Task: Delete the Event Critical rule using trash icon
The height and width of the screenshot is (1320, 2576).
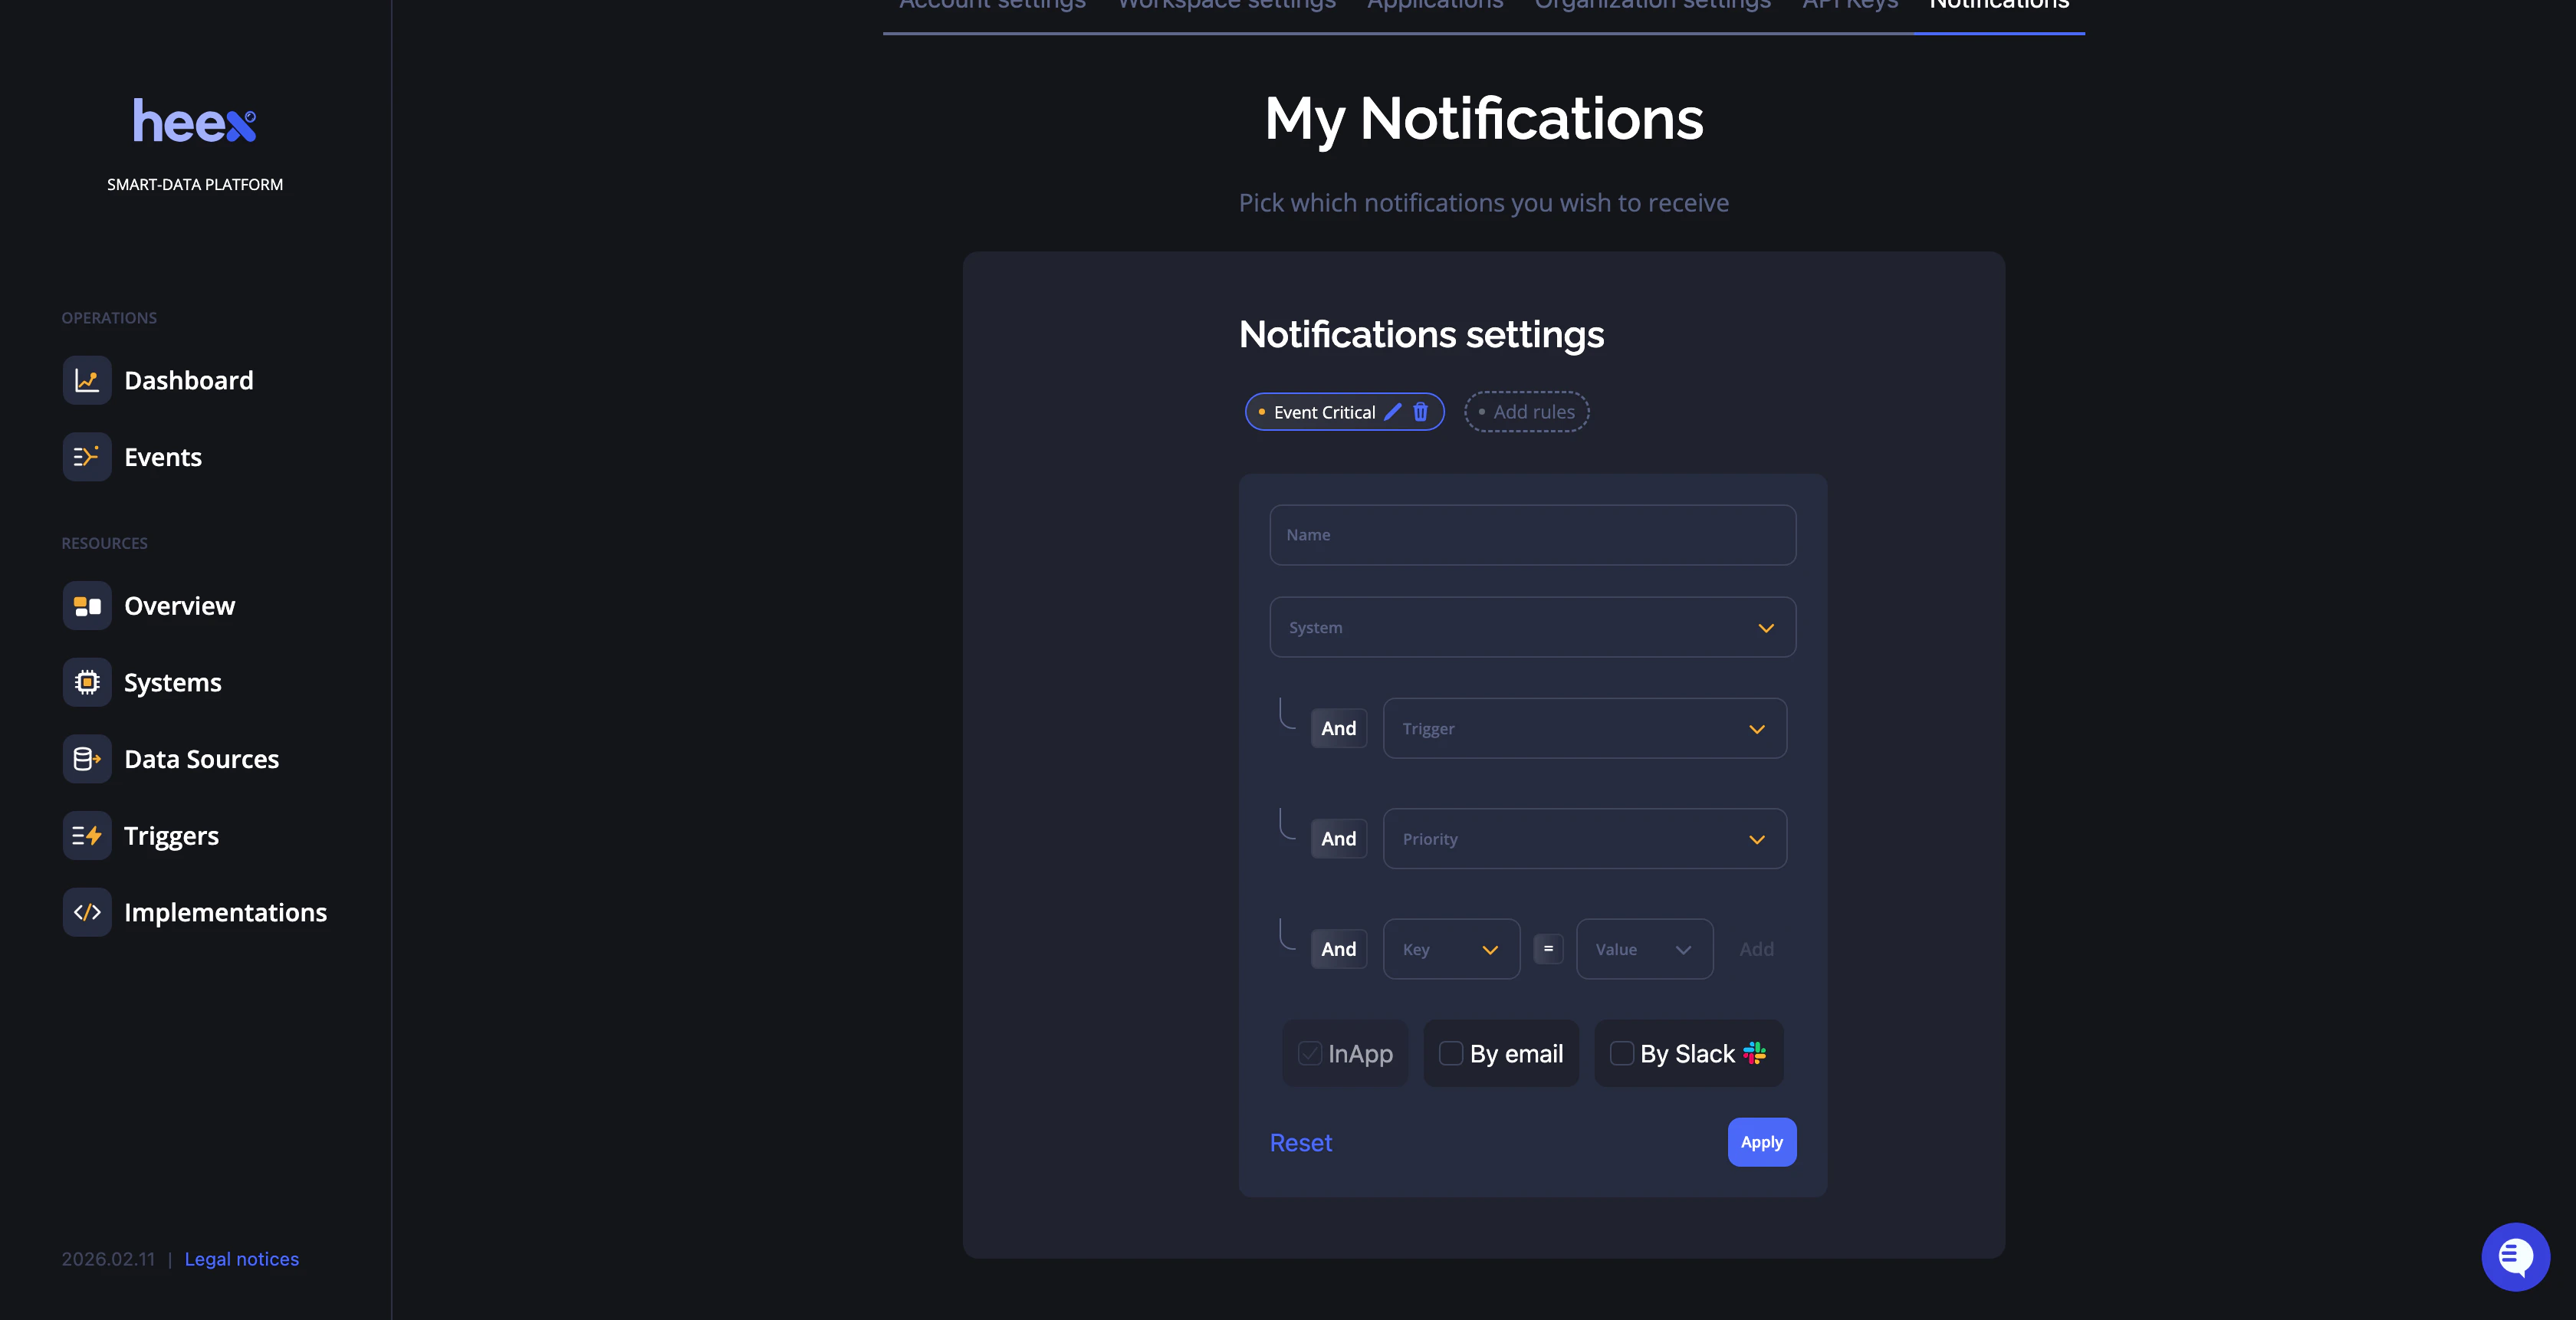Action: (x=1421, y=412)
